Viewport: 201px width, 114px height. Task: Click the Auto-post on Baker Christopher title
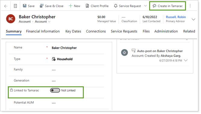pos(160,51)
